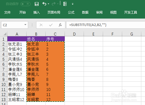Click column C cell with value 10
The width and height of the screenshot is (145, 105).
[x=55, y=89]
